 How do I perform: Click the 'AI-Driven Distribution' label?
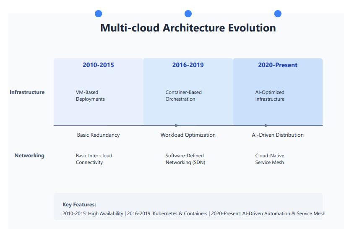[x=278, y=135]
